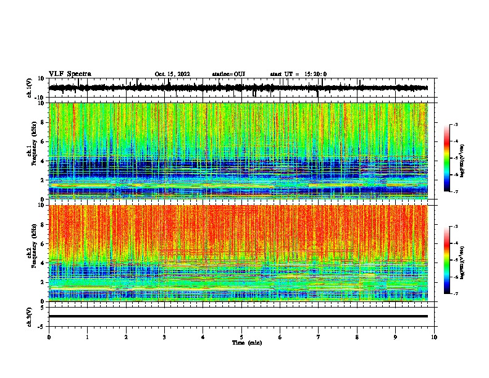489x378 pixels.
Task: Click the "Time (min)" axis title
Action: click(247, 343)
